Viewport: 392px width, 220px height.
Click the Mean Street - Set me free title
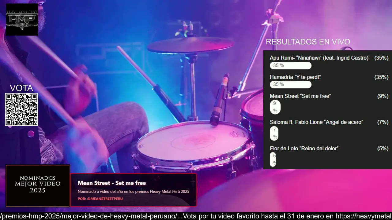click(x=112, y=183)
